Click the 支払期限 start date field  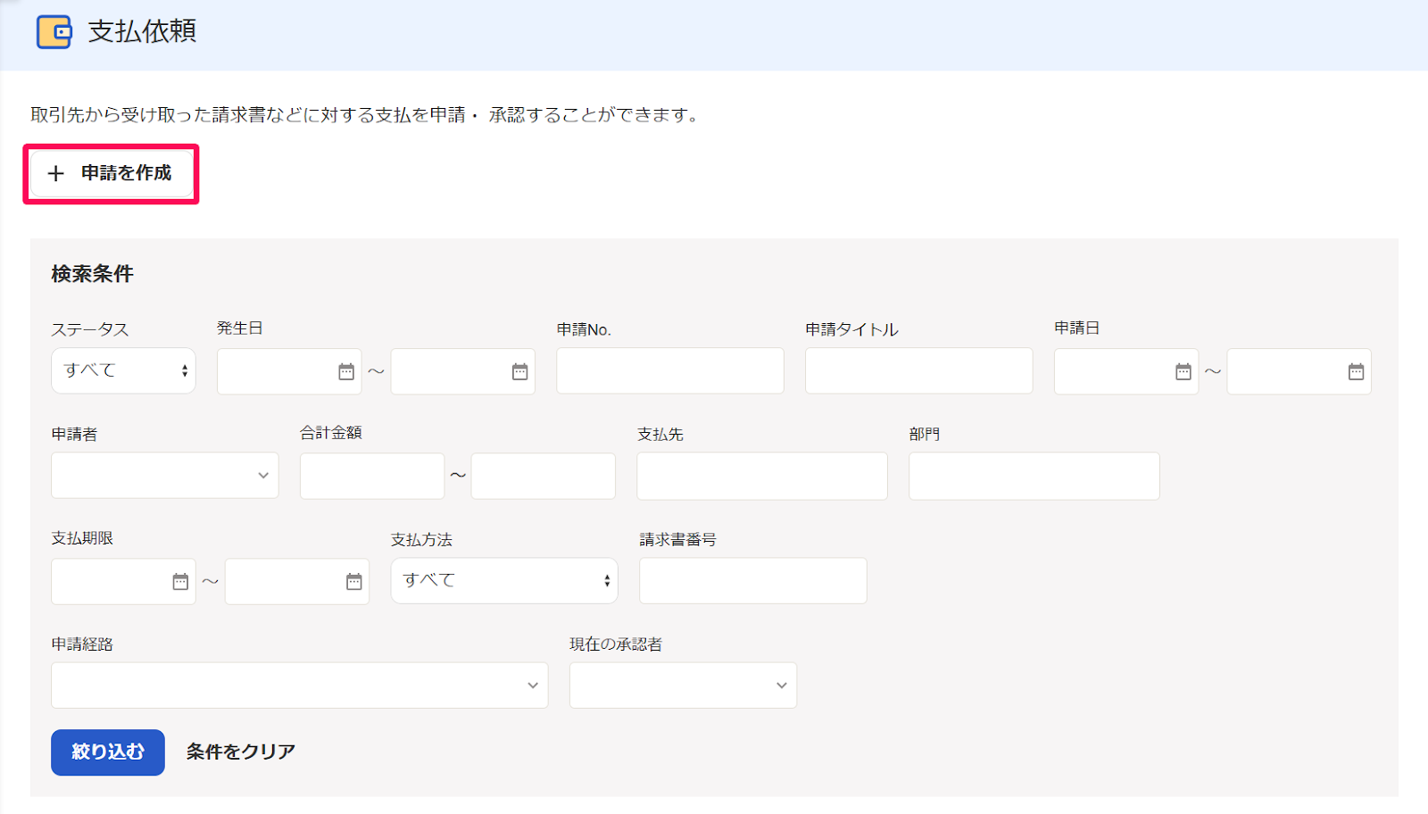[123, 582]
